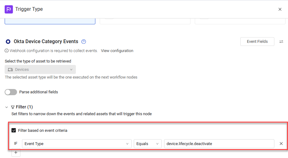Image resolution: width=288 pixels, height=158 pixels.
Task: Click the Filter funnel icon
Action: [x=13, y=107]
